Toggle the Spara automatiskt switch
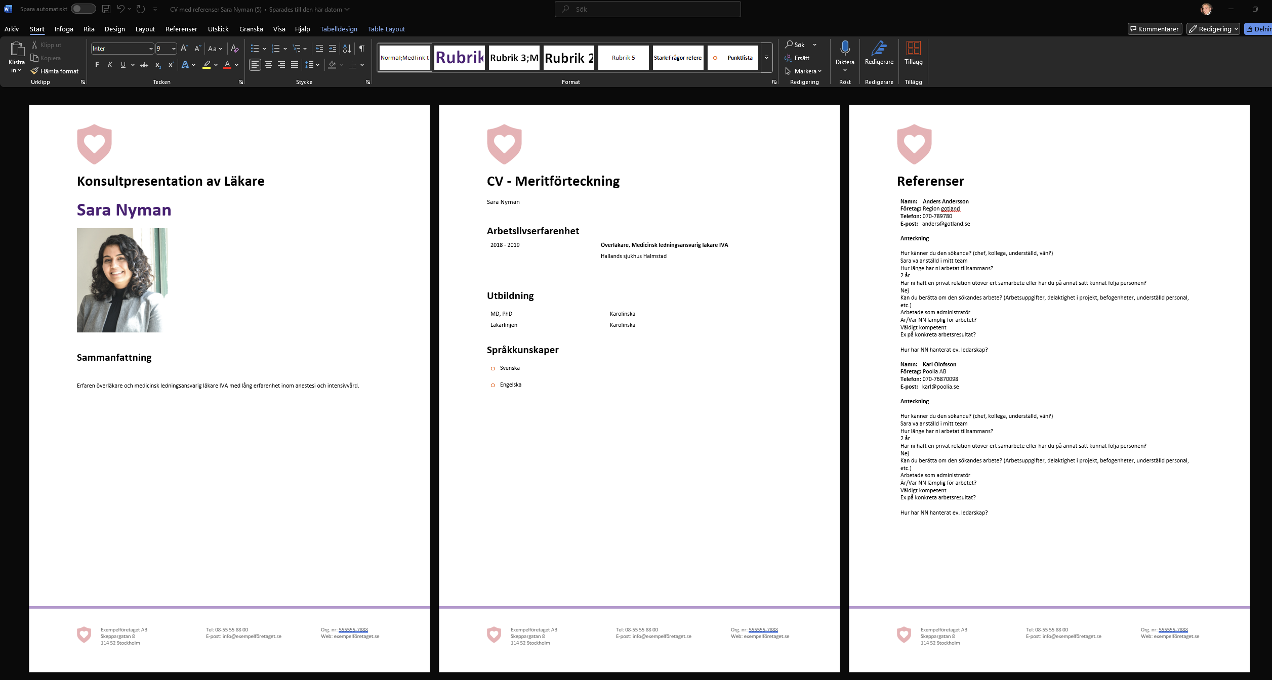This screenshot has height=680, width=1272. tap(83, 9)
